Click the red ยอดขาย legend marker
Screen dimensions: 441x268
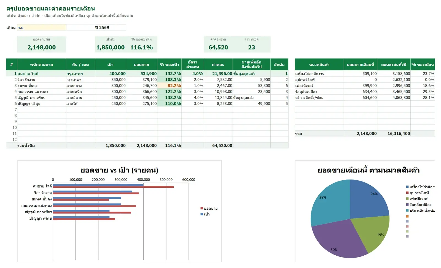(x=202, y=208)
